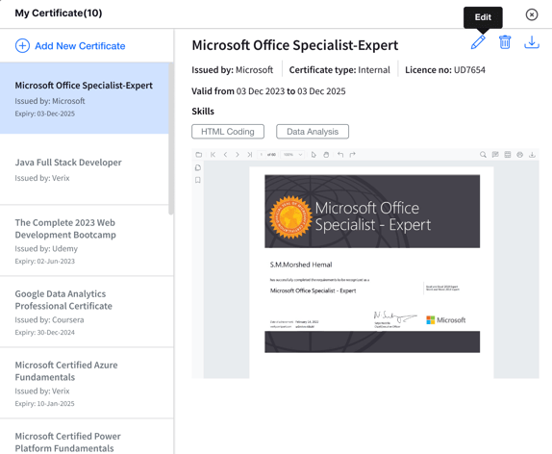
Task: Go to last page in PDF viewer
Action: (x=250, y=155)
